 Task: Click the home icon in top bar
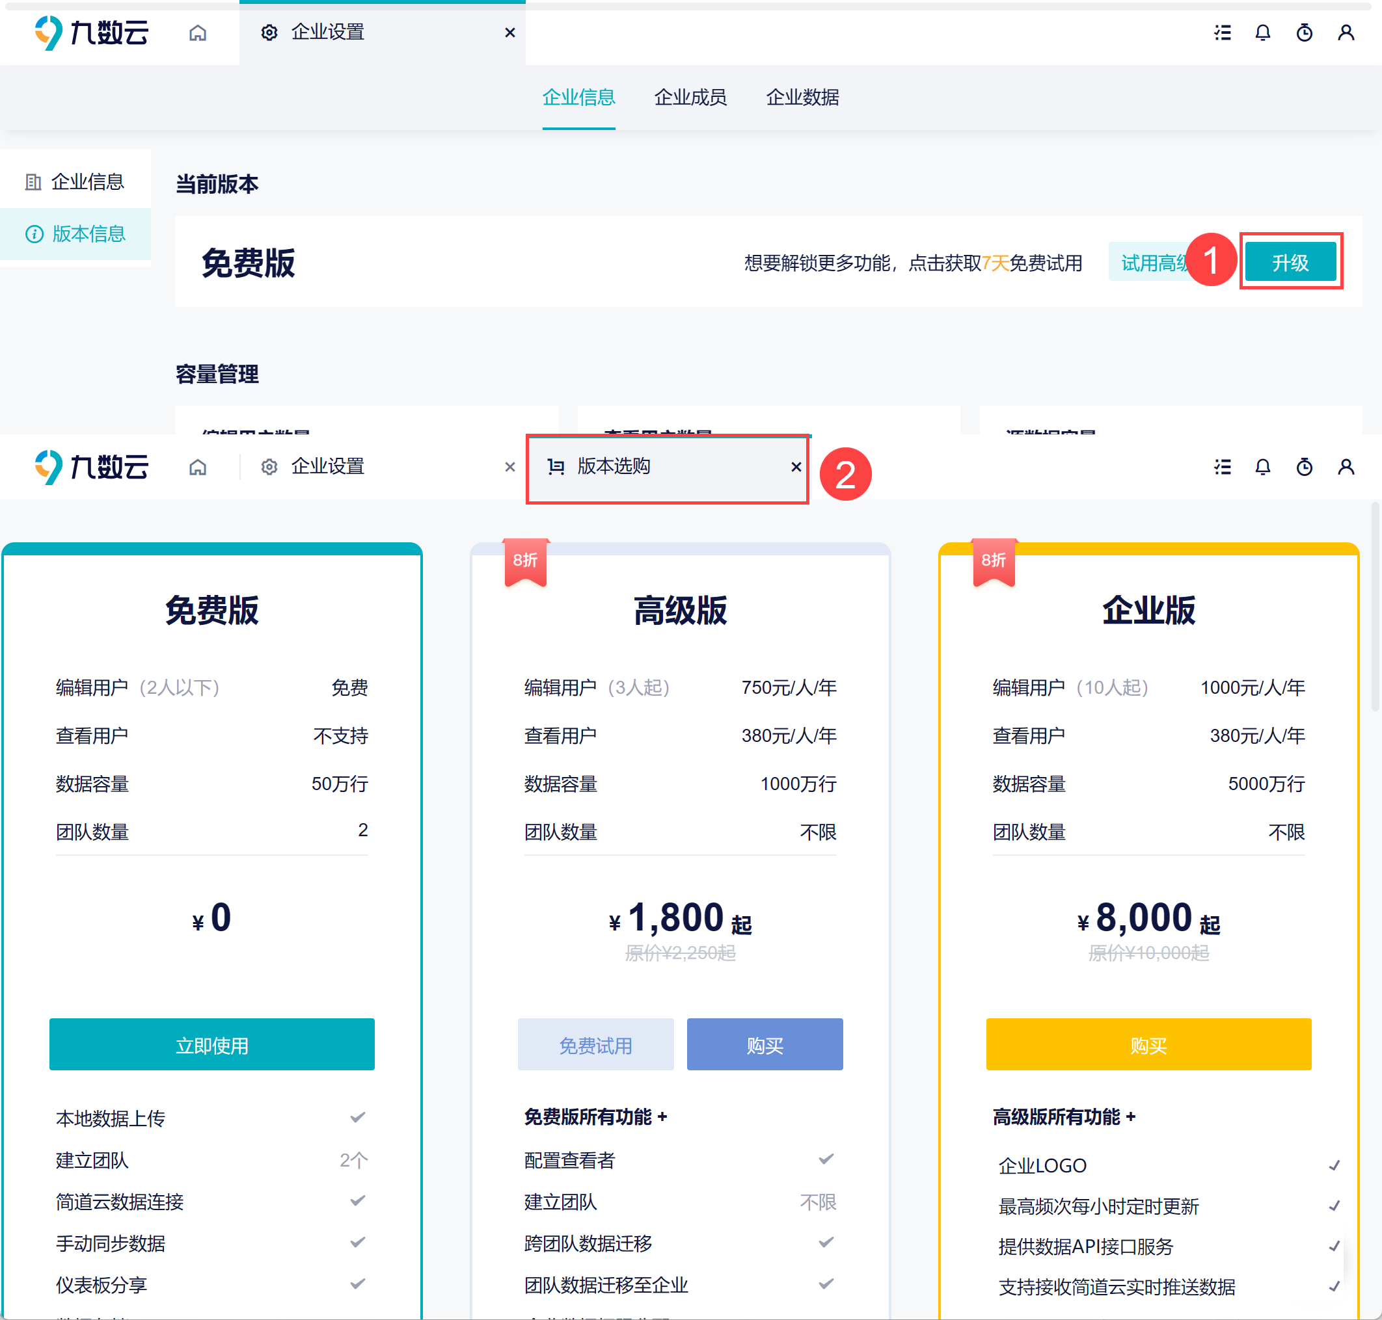pyautogui.click(x=198, y=33)
